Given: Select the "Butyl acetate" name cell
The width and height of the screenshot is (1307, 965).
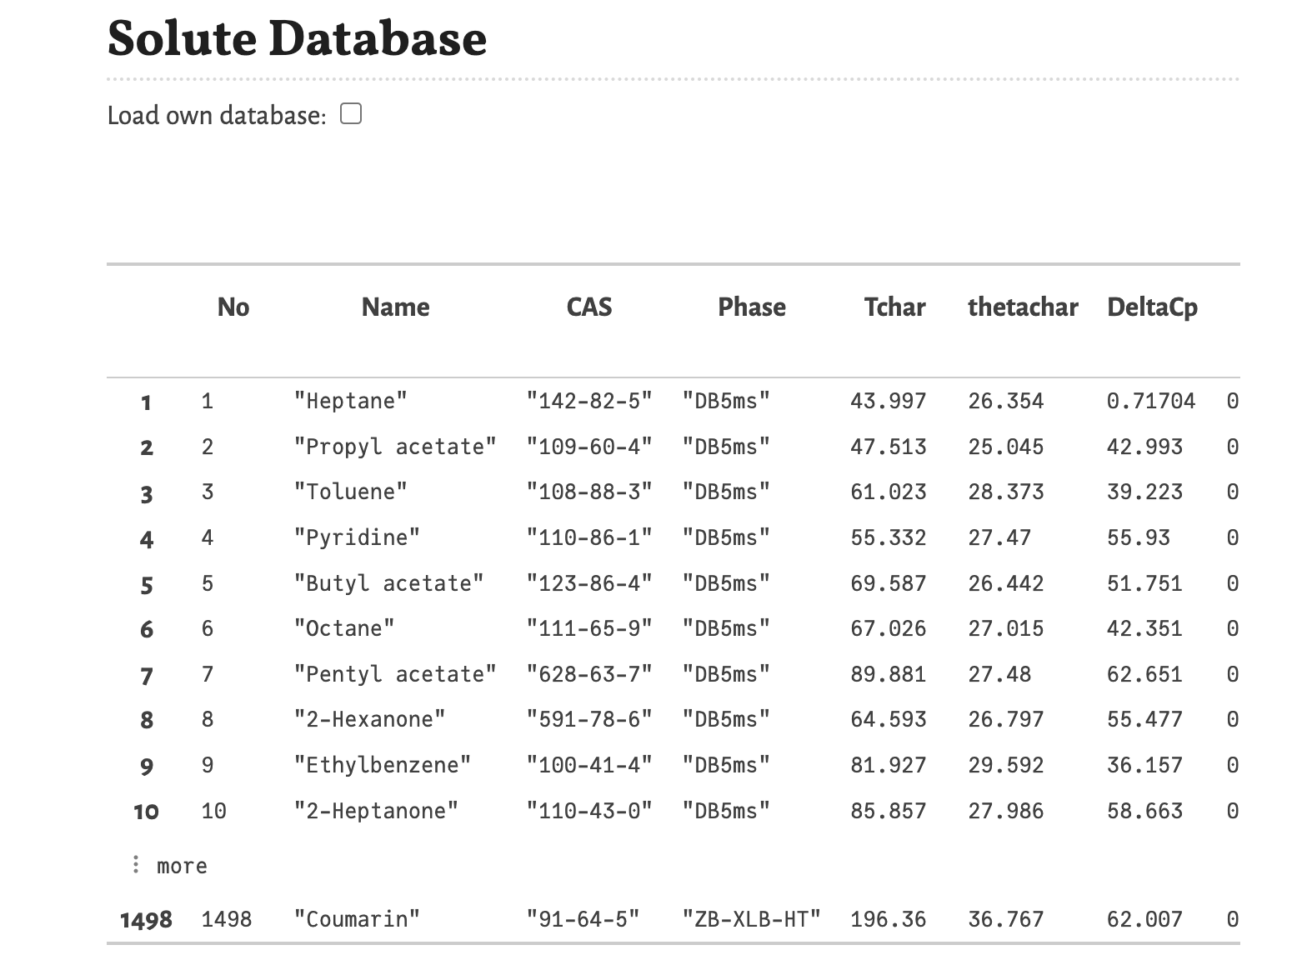Looking at the screenshot, I should point(388,583).
